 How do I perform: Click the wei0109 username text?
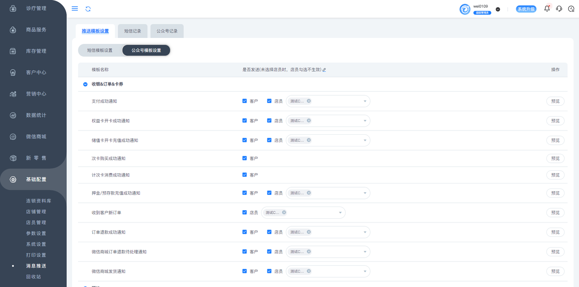480,6
